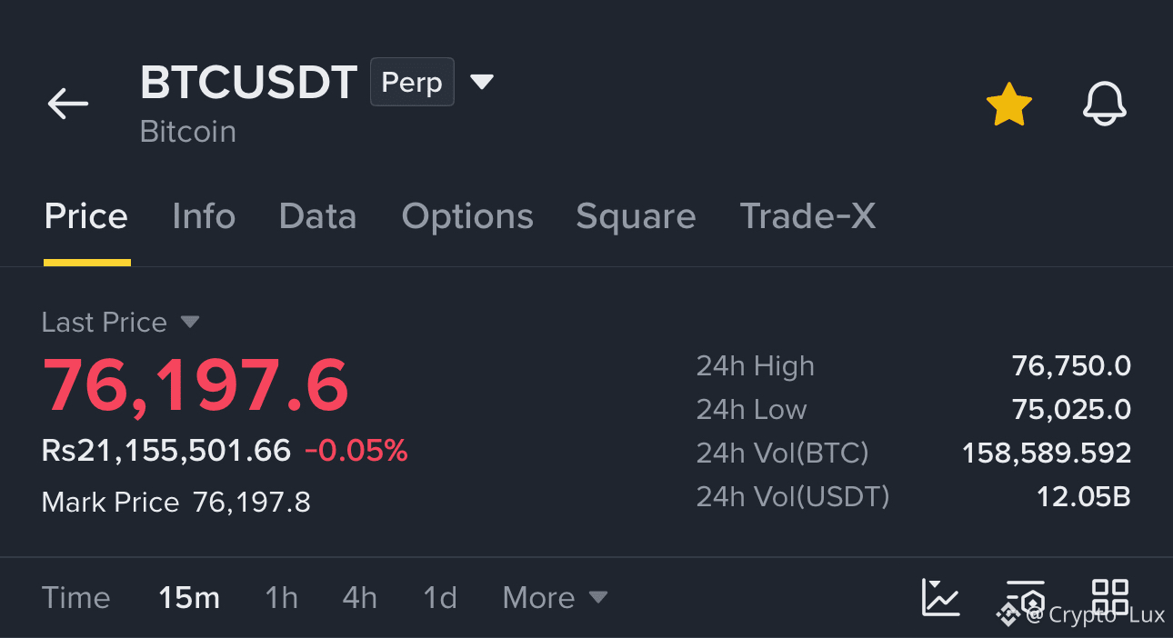Open the Trade-X tab
Screen dimensions: 1173x638
click(807, 216)
